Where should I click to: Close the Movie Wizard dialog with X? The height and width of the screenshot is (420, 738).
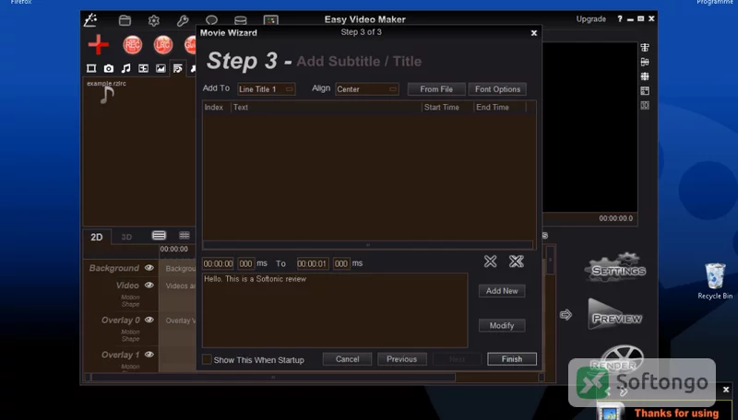(x=534, y=33)
